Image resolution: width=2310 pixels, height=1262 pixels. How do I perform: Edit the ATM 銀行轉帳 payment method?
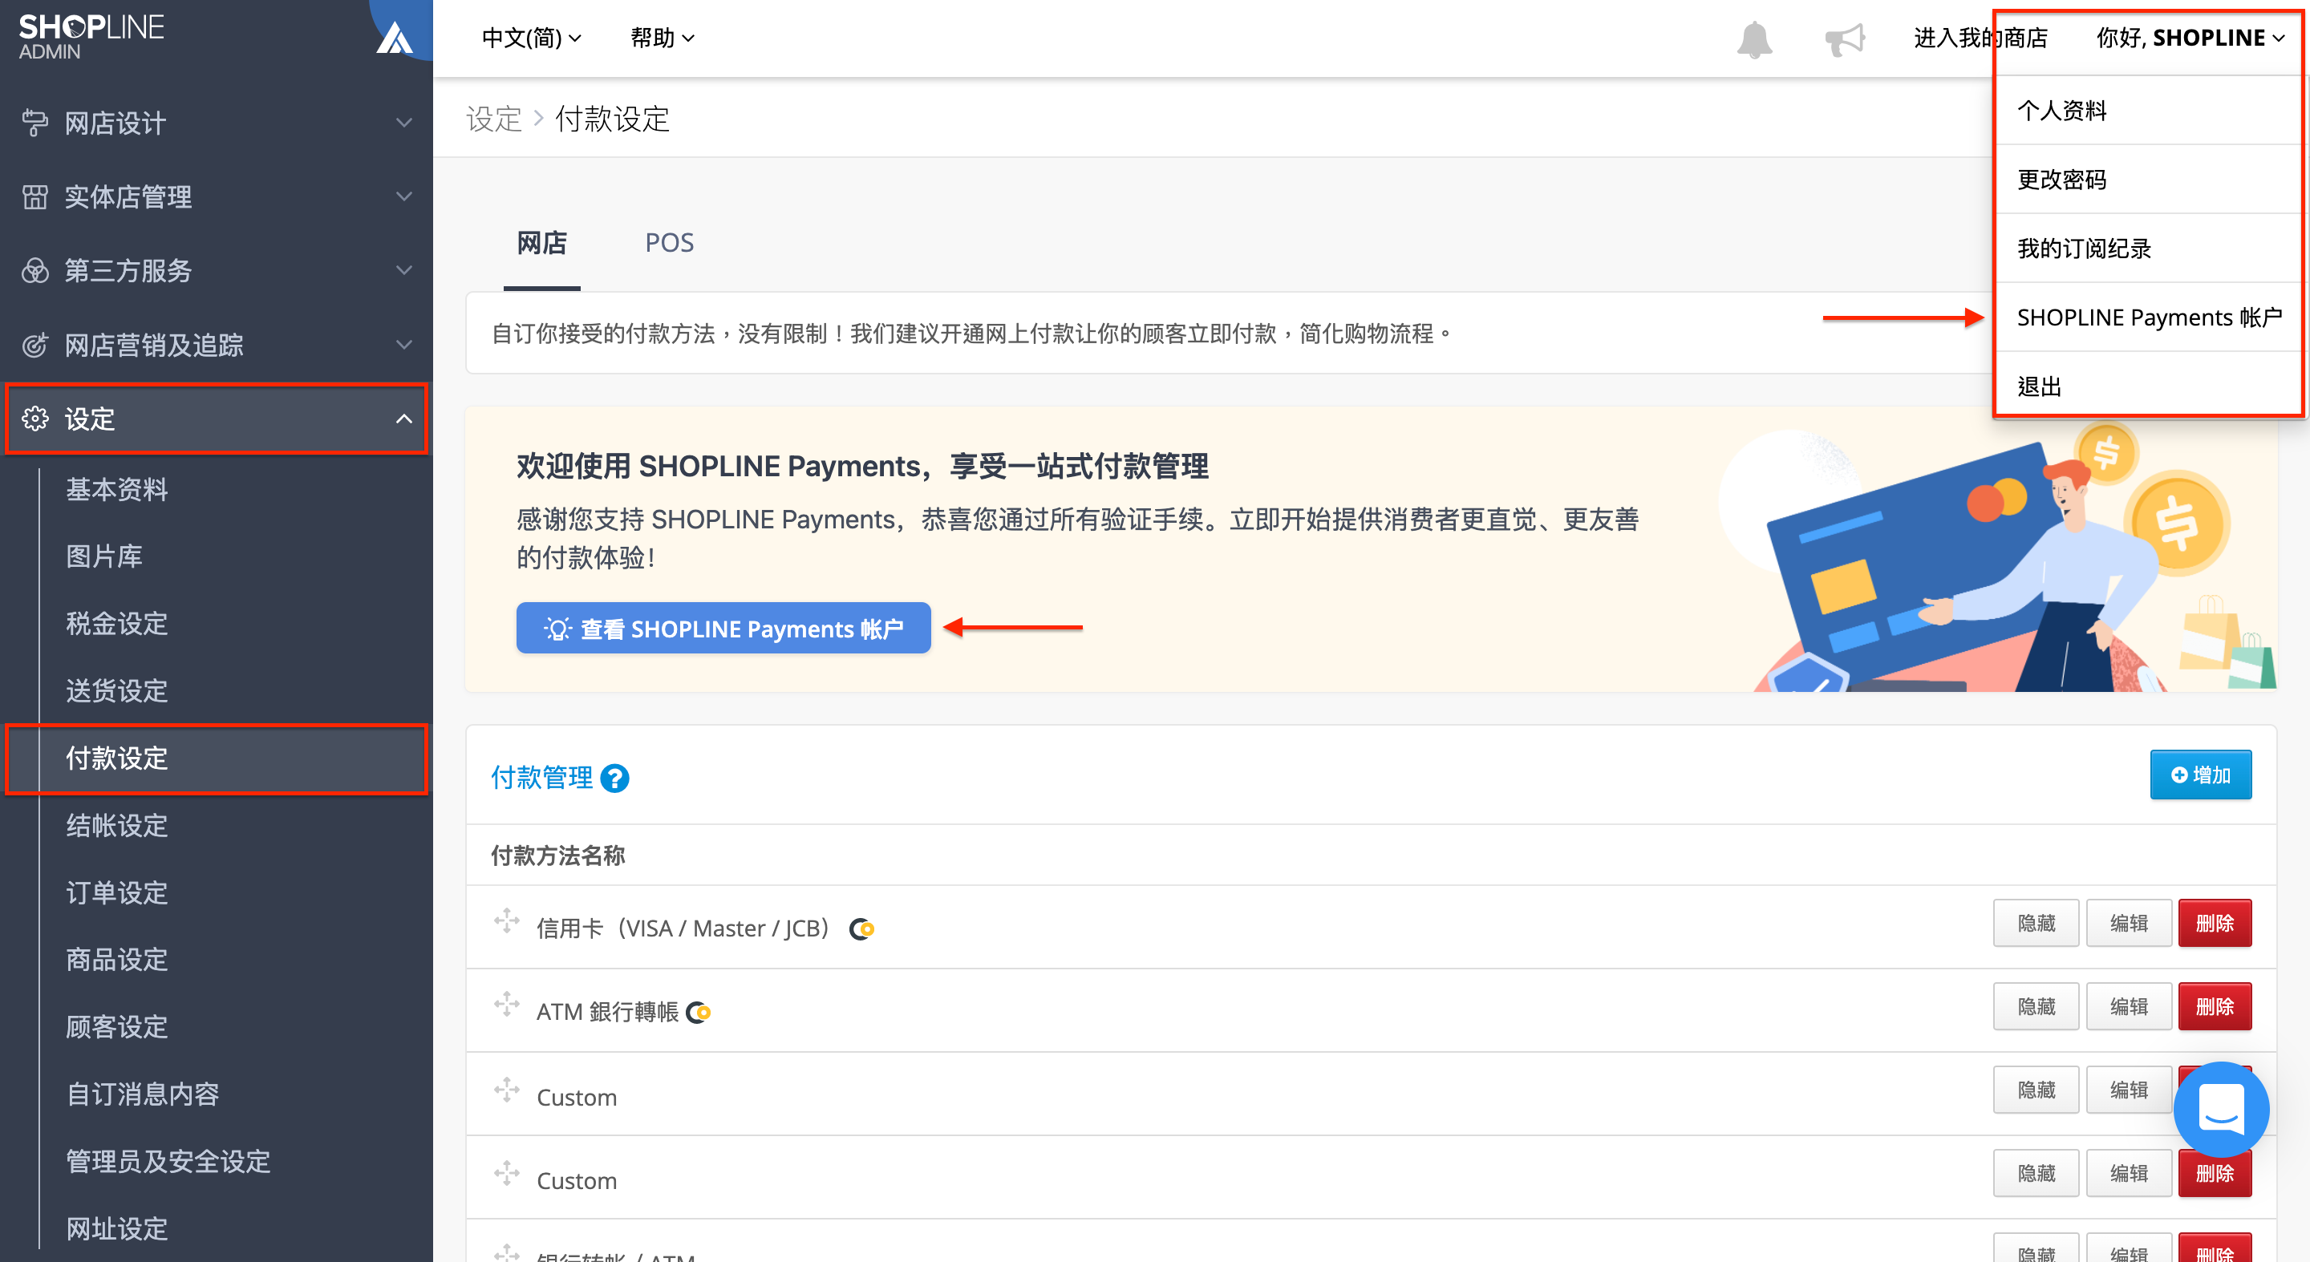pyautogui.click(x=2128, y=1006)
